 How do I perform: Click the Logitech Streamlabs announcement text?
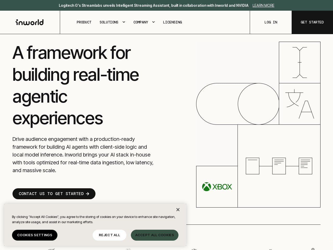(153, 5)
